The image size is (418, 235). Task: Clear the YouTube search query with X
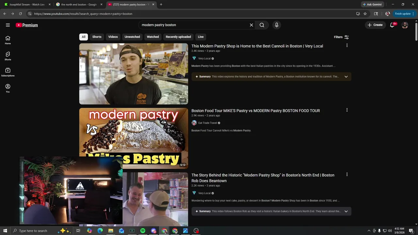click(251, 25)
